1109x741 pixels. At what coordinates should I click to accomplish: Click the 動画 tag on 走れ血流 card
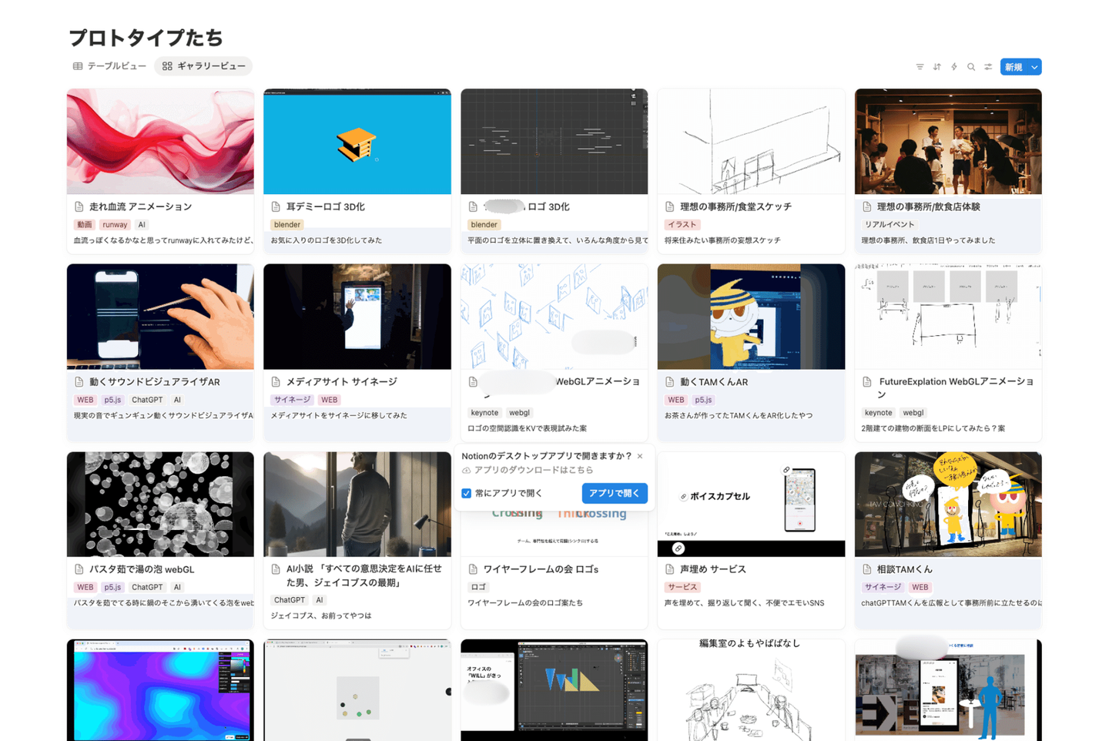[84, 225]
